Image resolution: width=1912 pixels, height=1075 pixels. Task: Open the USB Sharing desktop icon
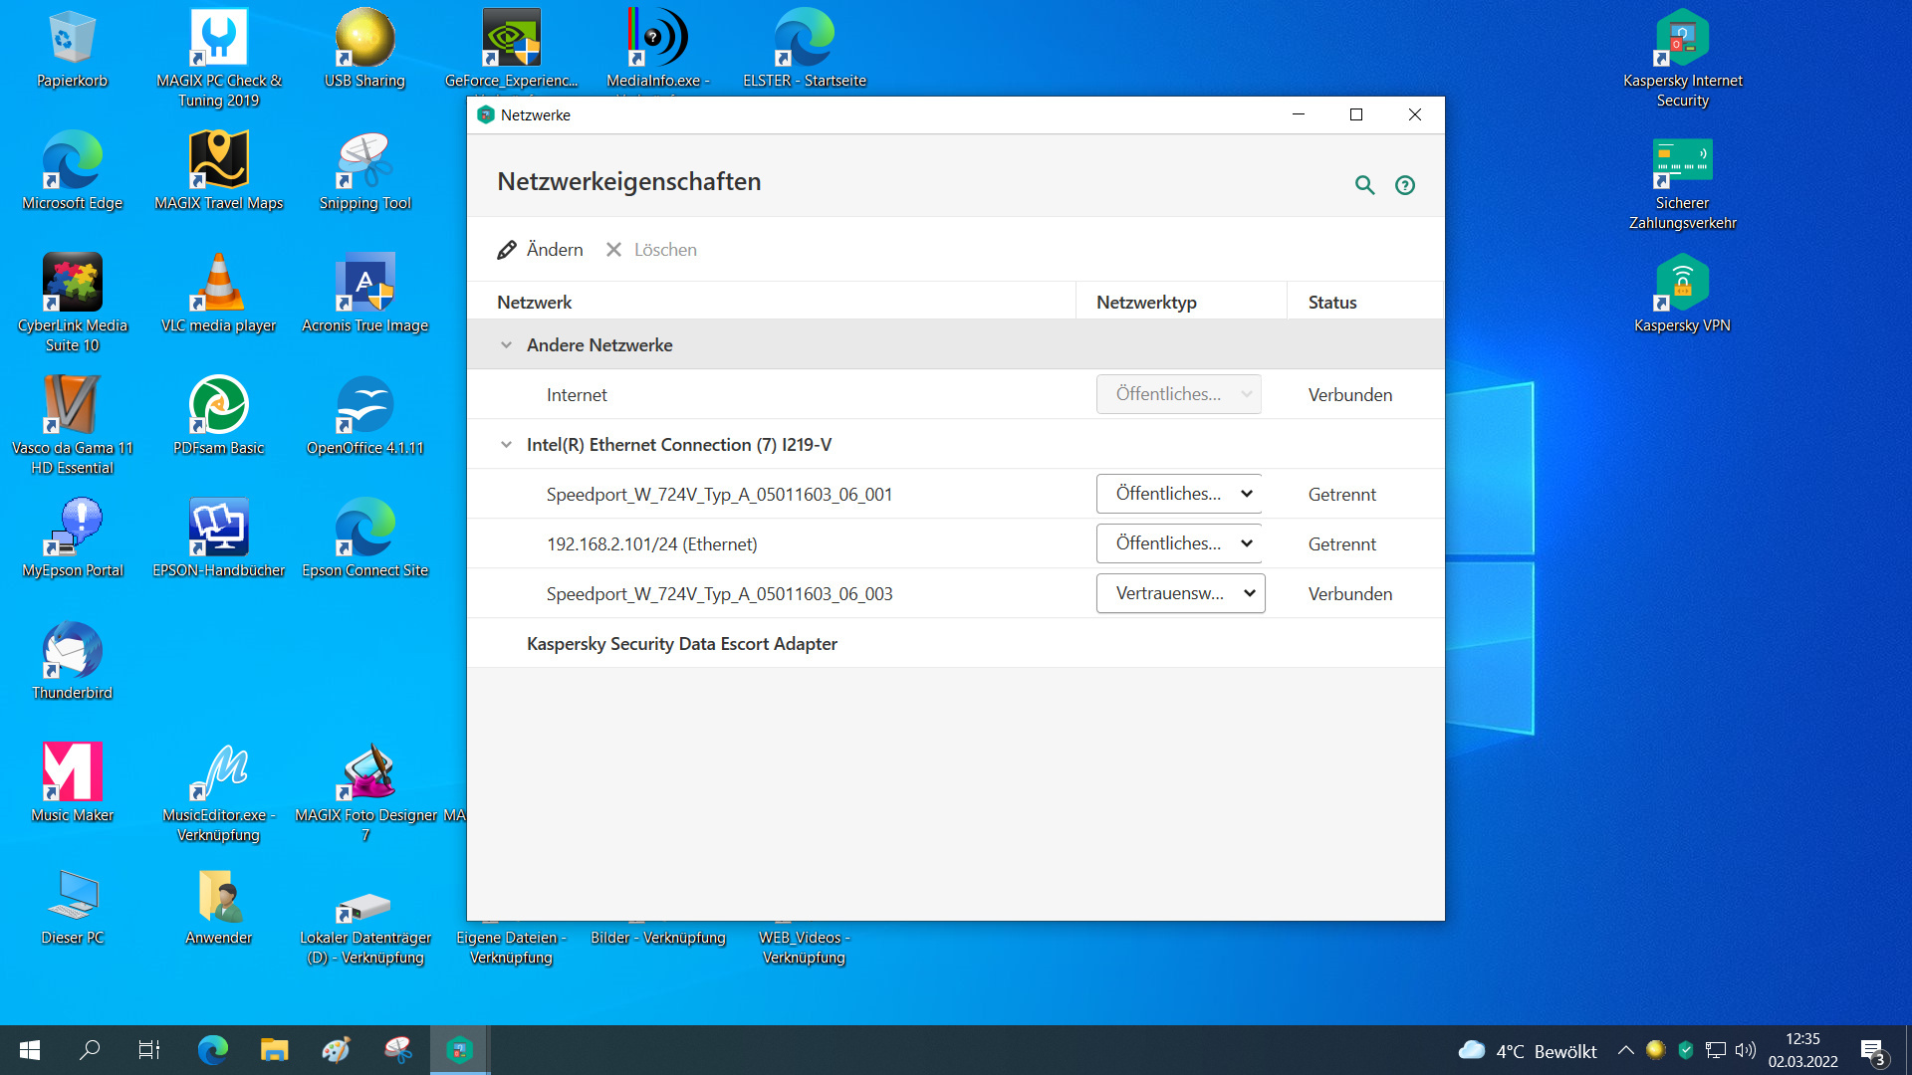(x=364, y=50)
